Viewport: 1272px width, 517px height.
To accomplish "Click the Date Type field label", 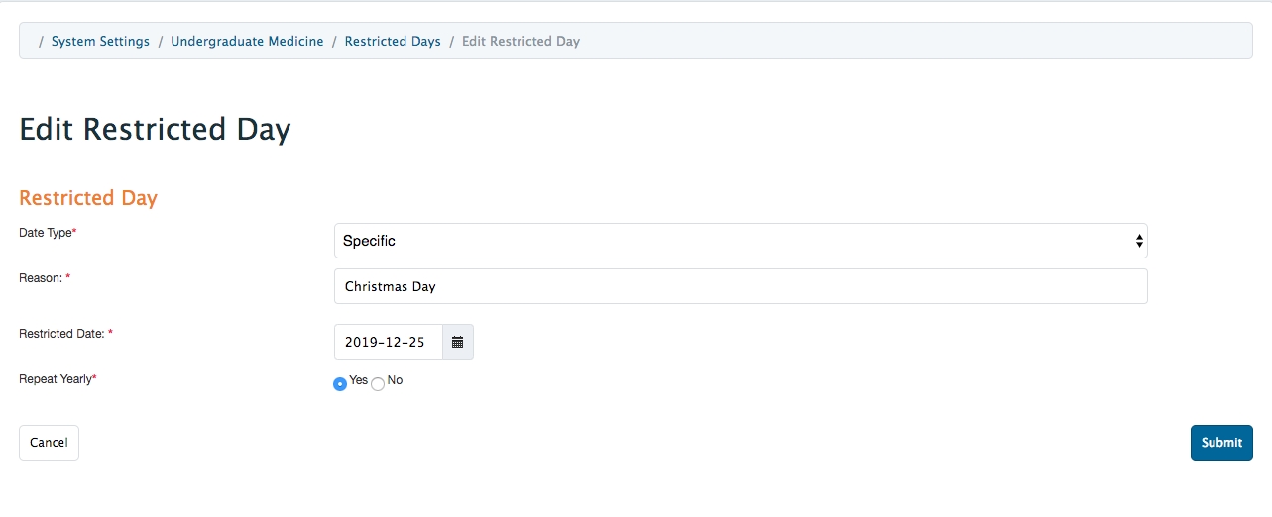I will coord(48,233).
